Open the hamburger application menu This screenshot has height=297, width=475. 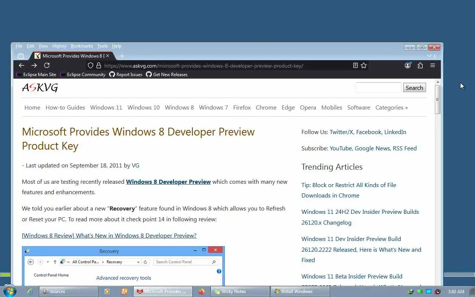433,65
